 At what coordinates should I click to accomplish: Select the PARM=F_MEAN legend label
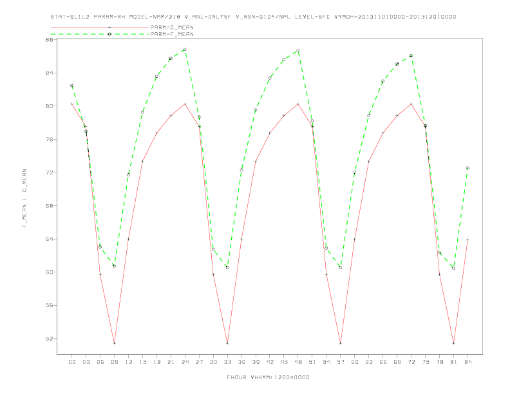click(172, 34)
